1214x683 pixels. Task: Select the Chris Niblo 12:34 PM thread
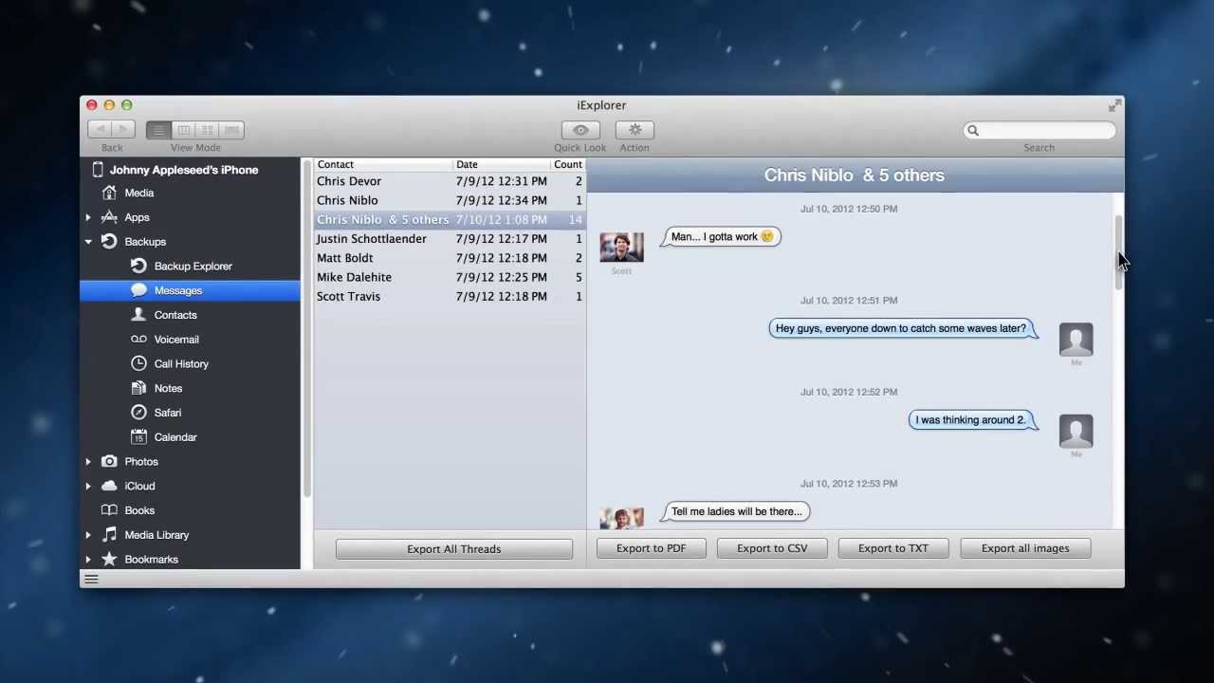point(450,200)
